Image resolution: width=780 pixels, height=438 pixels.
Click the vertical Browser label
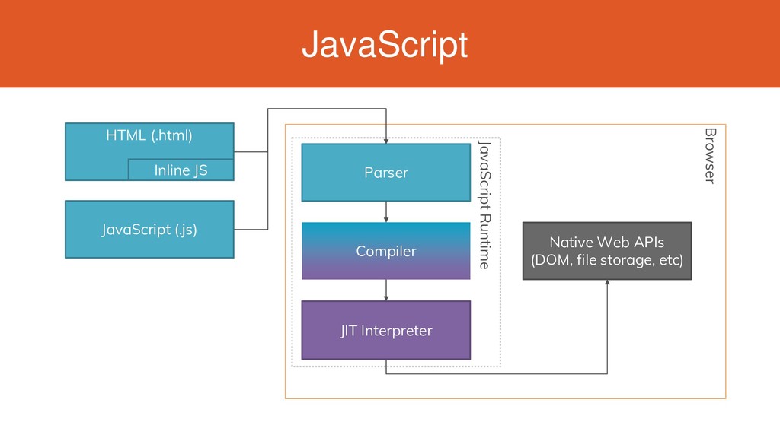(710, 156)
